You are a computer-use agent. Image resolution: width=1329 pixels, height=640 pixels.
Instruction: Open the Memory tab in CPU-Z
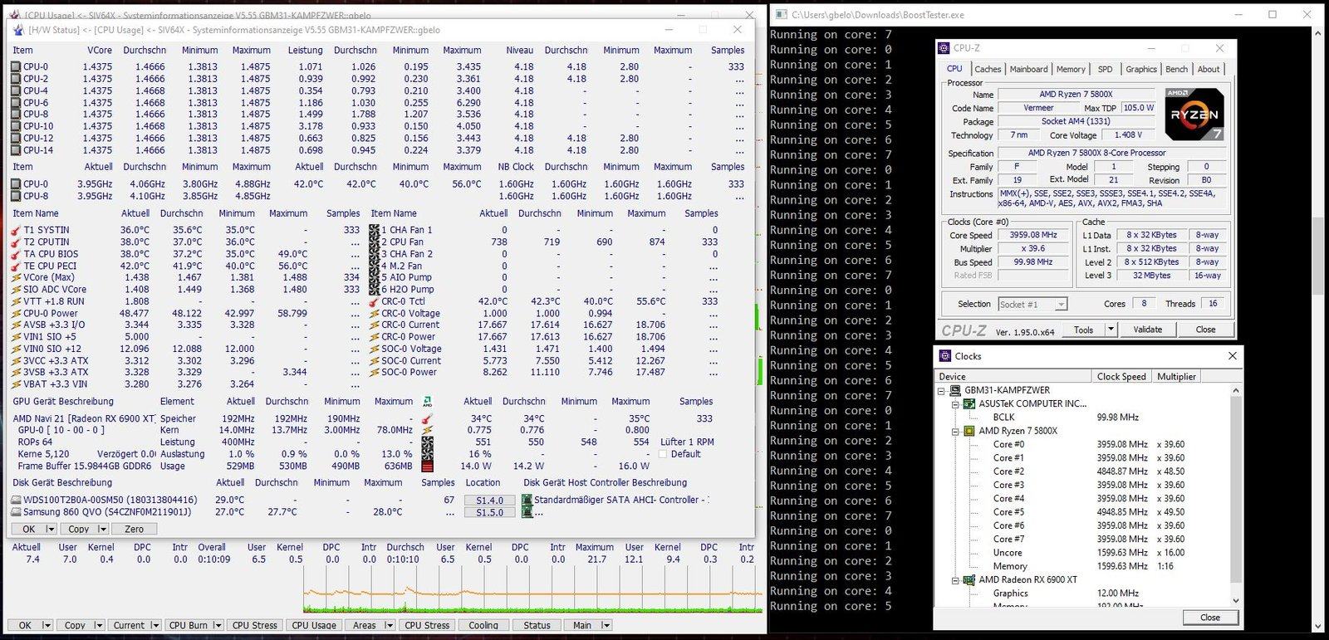point(1071,69)
